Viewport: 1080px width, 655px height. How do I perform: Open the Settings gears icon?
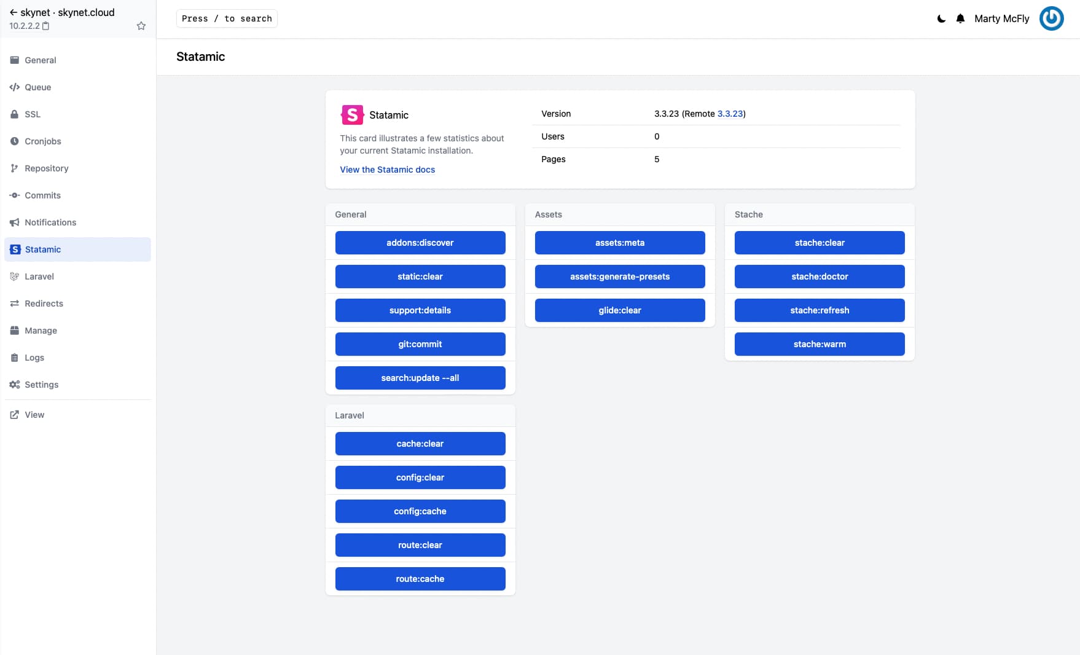15,385
